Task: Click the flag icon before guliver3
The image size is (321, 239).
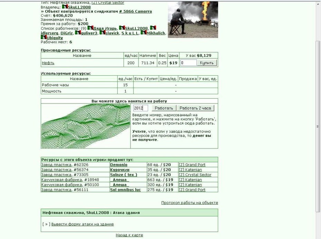Action: (78, 33)
